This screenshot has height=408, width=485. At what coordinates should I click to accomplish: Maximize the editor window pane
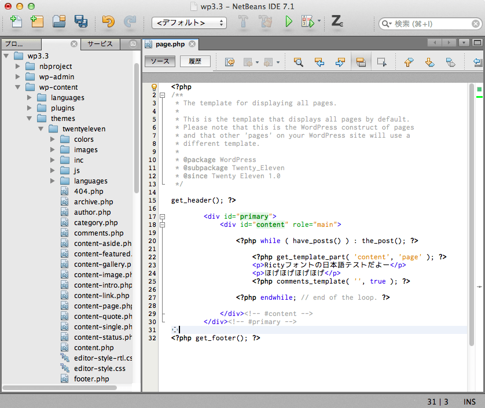[x=477, y=43]
